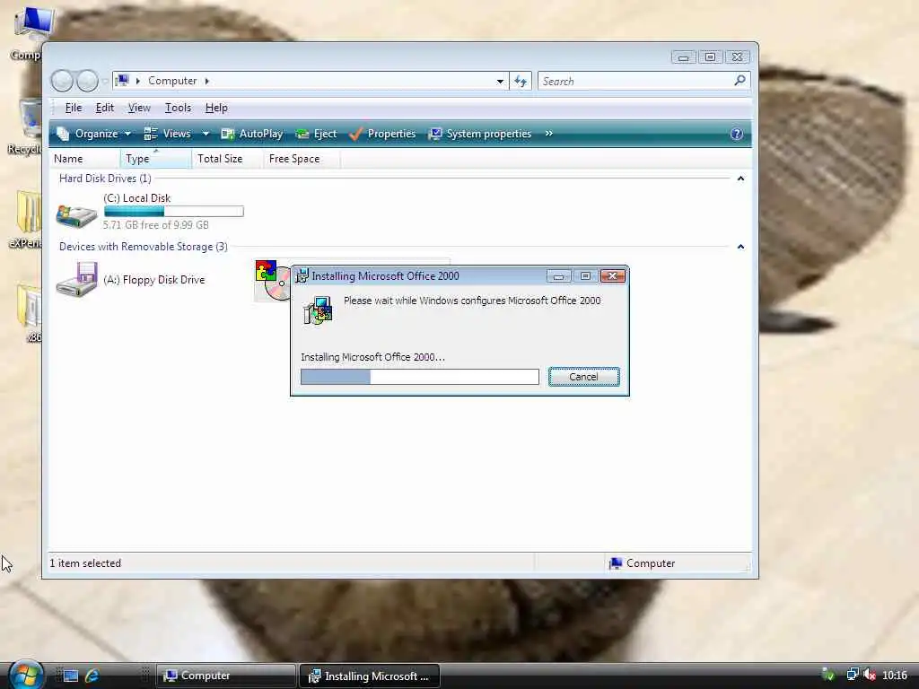The height and width of the screenshot is (689, 919).
Task: Click the blue Help question icon
Action: pos(737,135)
